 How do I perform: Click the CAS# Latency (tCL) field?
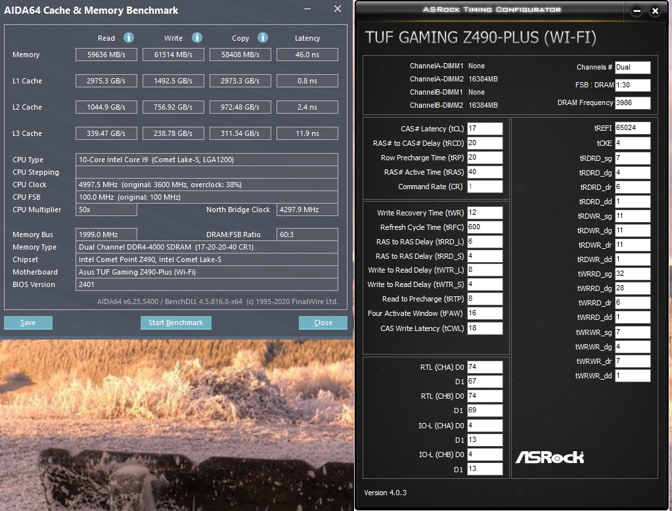pyautogui.click(x=485, y=129)
